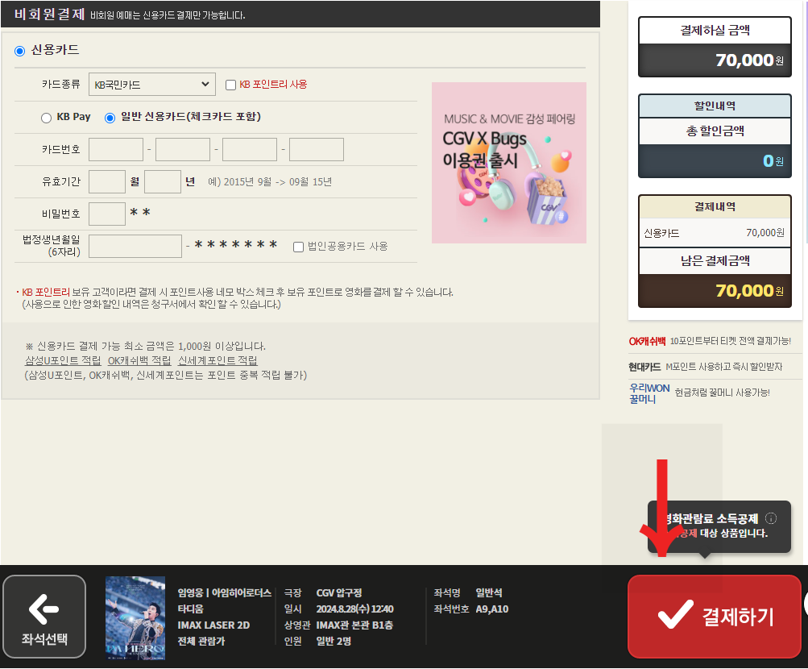
Task: Click the 상영관 IMAX관 본관 B1층 text
Action: [x=338, y=625]
